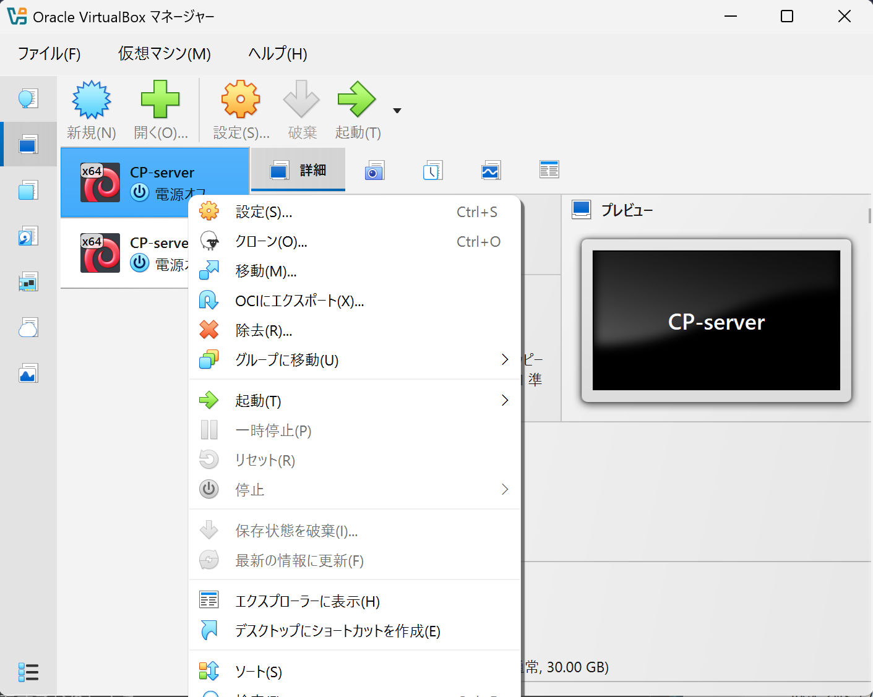Click the CP-server preview thumbnail
The width and height of the screenshot is (873, 697).
coord(716,320)
